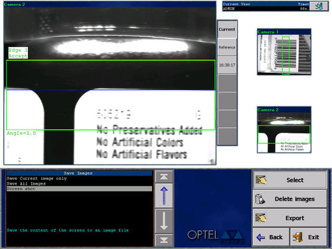
Task: Switch to the Current image tab
Action: point(227,29)
